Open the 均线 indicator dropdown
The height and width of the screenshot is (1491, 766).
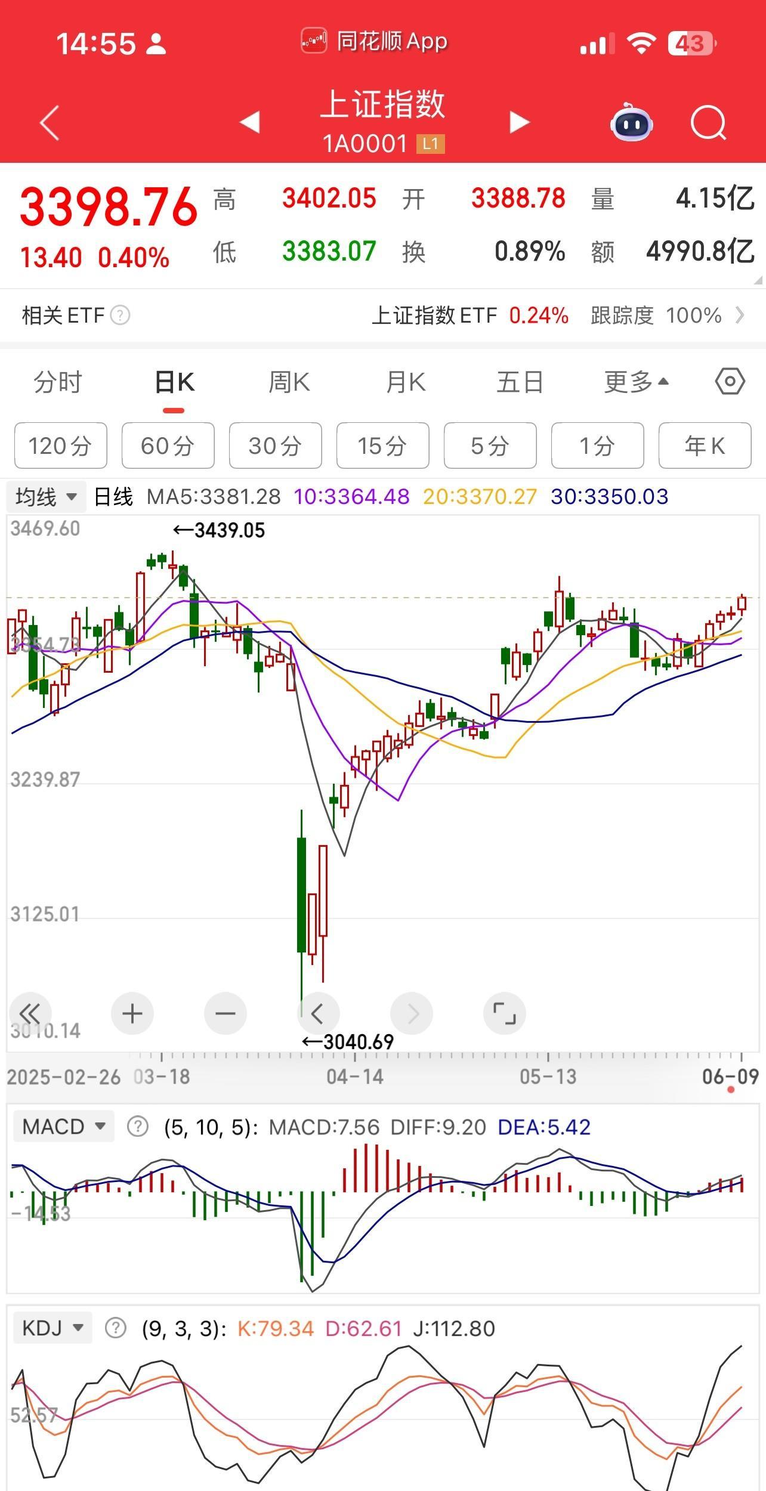click(x=47, y=497)
